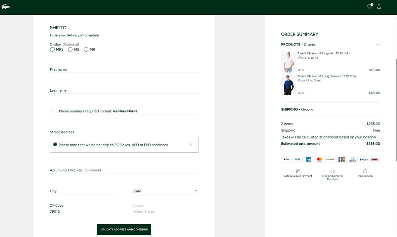Click the info icon in PO Box notice

click(55, 144)
